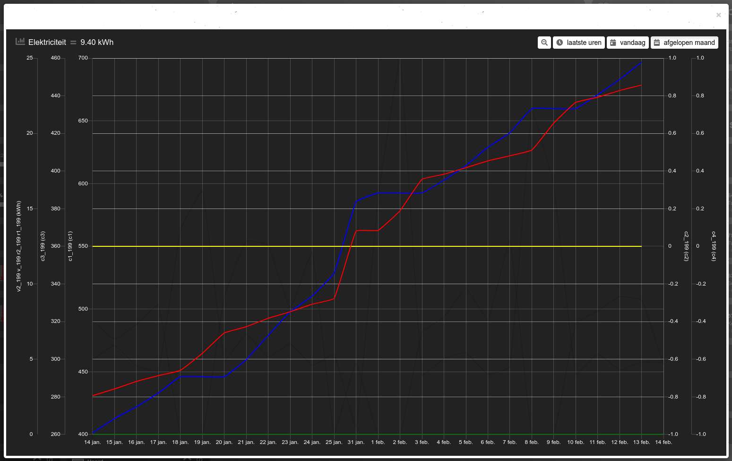Close the chart popup with the X

(718, 15)
